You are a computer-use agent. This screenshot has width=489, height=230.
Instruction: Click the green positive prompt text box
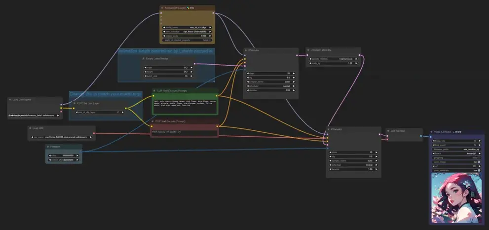(185, 106)
